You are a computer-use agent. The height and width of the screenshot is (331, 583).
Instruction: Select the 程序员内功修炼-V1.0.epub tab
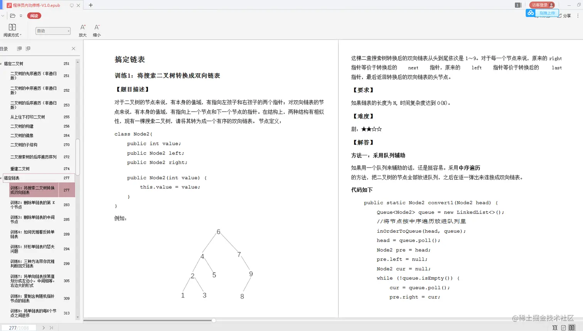[x=36, y=5]
